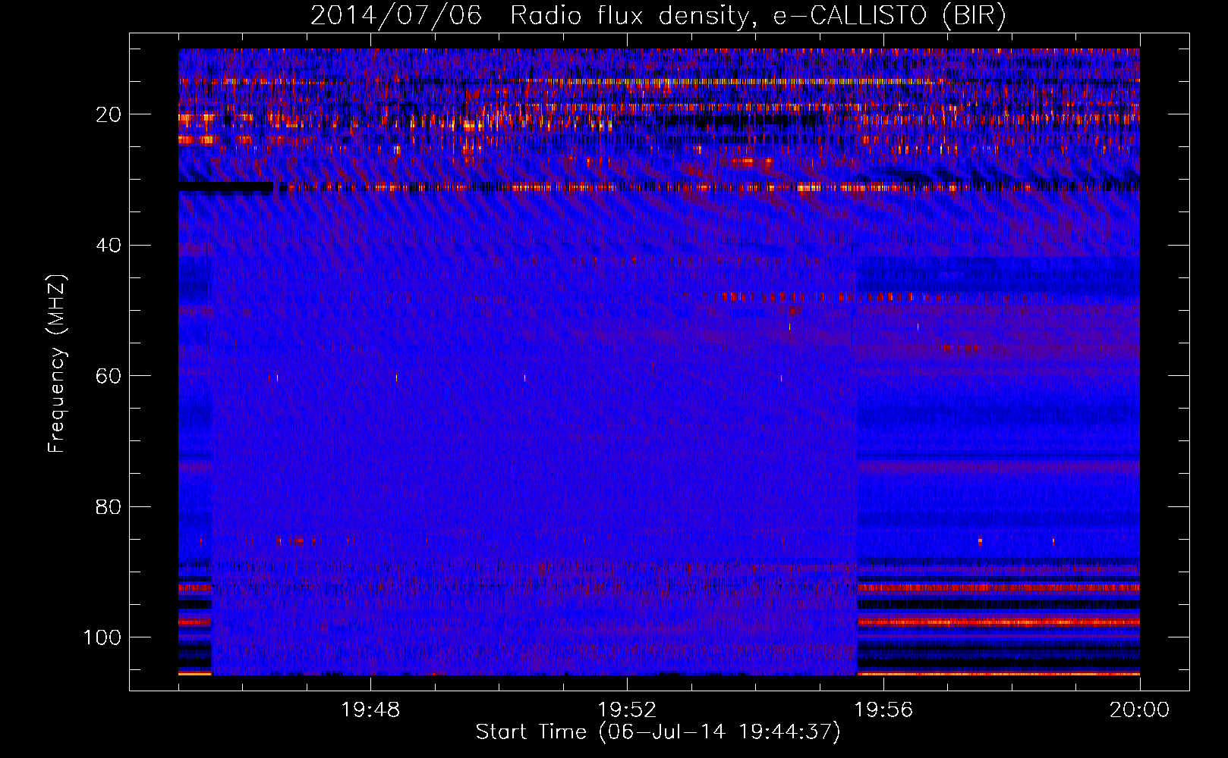Click the "19:56" time tick label
This screenshot has height=758, width=1228.
click(x=883, y=710)
